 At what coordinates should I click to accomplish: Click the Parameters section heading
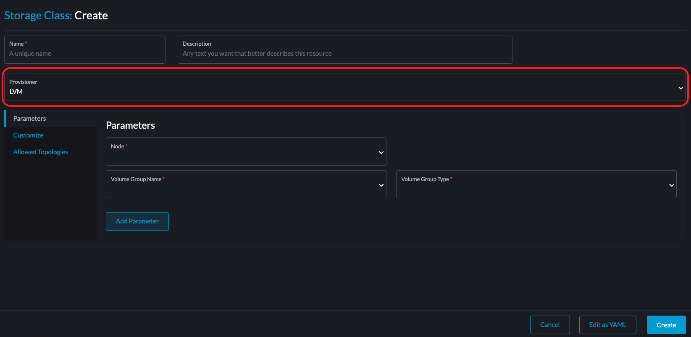click(x=130, y=125)
